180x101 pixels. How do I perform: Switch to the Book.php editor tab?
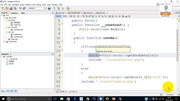[102, 13]
